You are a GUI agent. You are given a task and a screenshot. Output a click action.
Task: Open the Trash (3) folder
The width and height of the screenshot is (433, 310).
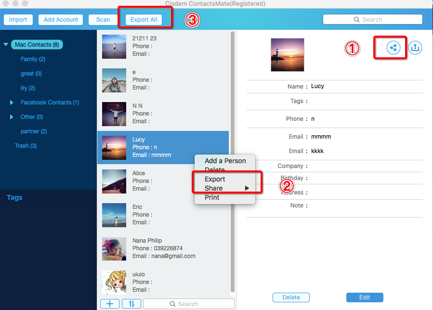coord(26,145)
